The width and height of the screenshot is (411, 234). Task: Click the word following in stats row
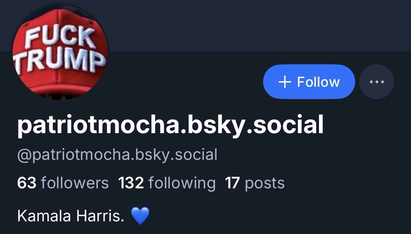pyautogui.click(x=182, y=183)
